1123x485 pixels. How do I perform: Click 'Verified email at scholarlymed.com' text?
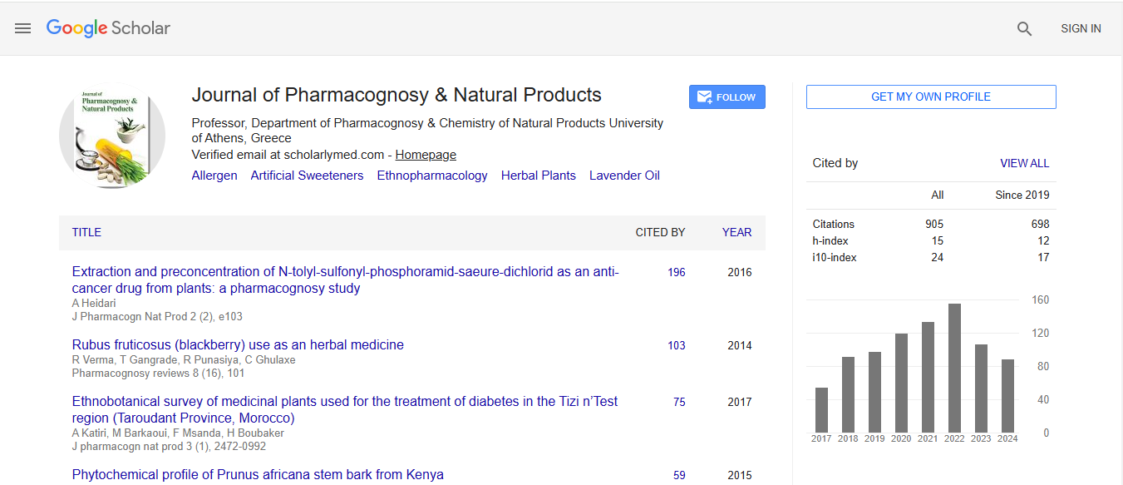point(288,155)
